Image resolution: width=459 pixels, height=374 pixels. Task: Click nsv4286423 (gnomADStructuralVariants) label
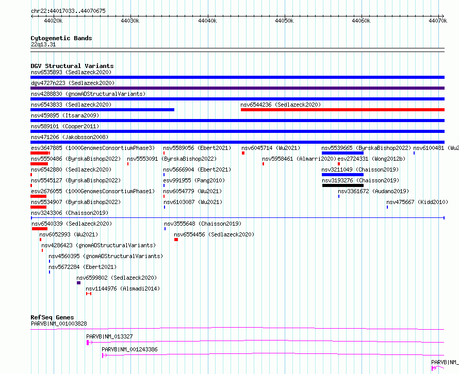point(99,245)
